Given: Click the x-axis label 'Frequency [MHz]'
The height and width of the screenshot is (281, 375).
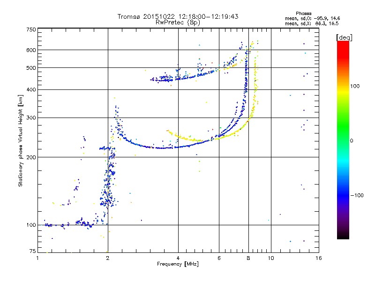Looking at the screenshot, I should (178, 264).
